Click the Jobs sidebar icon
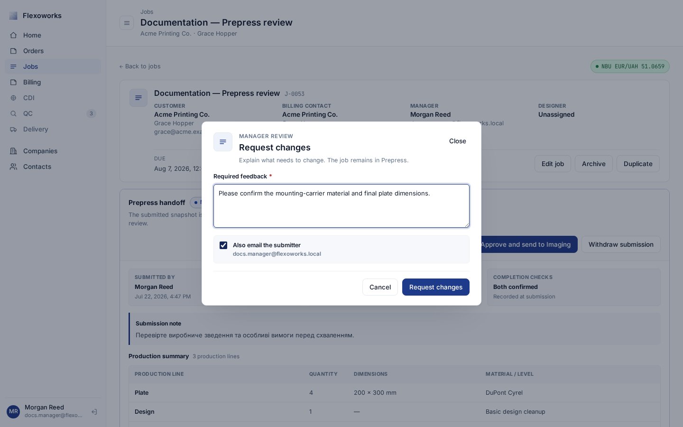This screenshot has height=427, width=683. (13, 66)
